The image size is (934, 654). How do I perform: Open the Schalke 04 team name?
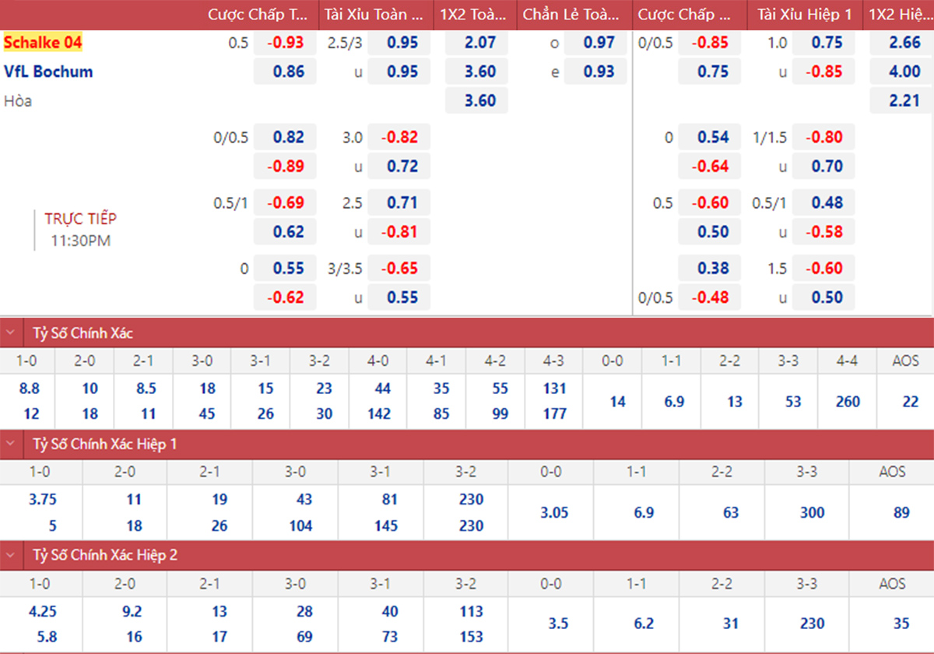tap(43, 43)
